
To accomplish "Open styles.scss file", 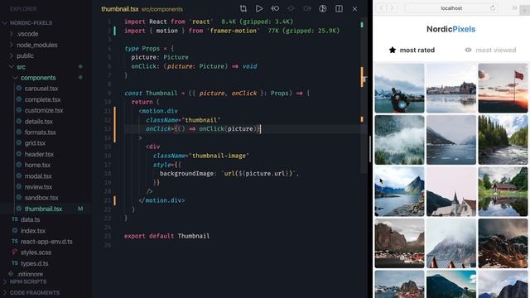I will pos(36,252).
